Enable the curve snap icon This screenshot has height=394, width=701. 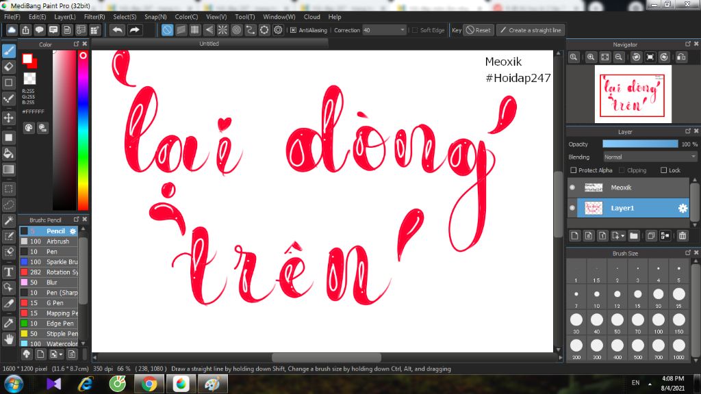[251, 30]
